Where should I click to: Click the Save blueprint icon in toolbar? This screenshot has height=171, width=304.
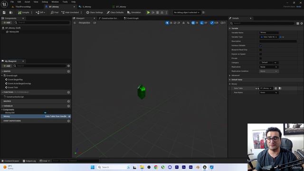[x=4, y=12]
